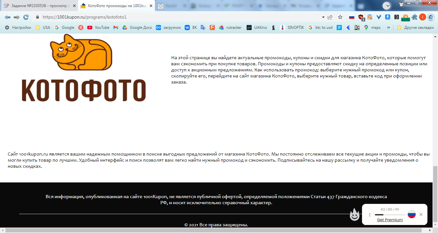Open the Google Диск bookmark
This screenshot has width=438, height=233.
coord(137,28)
